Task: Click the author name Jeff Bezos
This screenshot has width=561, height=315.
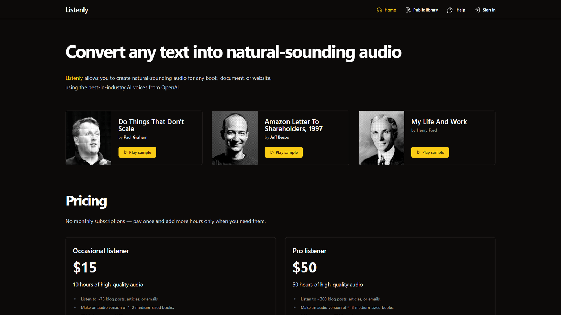Action: [279, 137]
